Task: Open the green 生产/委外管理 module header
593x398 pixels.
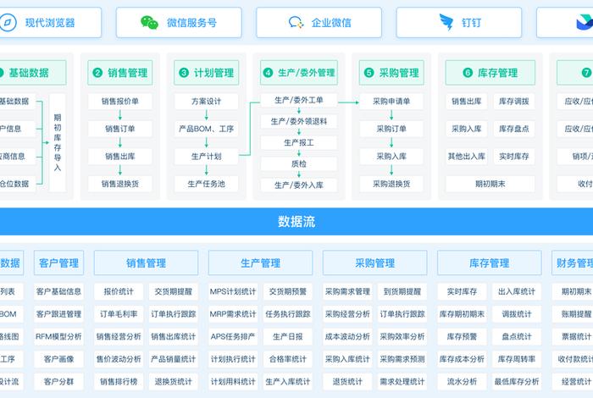Action: [299, 73]
